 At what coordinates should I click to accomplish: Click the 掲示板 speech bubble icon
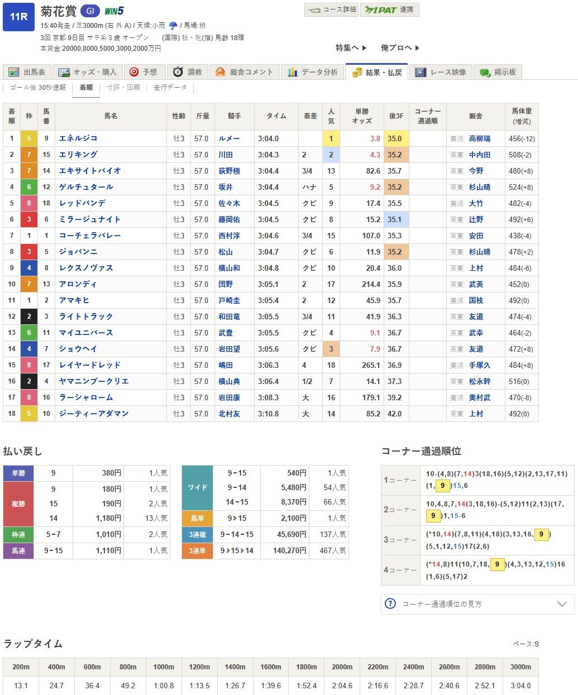pyautogui.click(x=485, y=73)
